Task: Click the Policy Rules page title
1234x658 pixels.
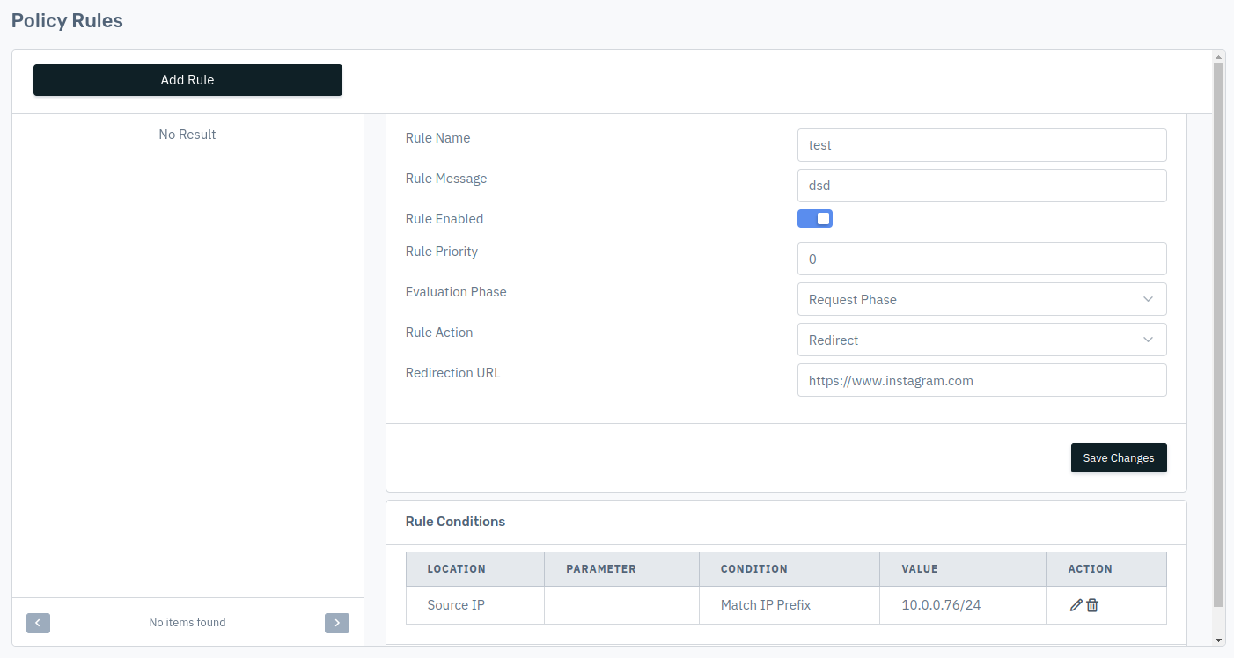Action: tap(67, 20)
